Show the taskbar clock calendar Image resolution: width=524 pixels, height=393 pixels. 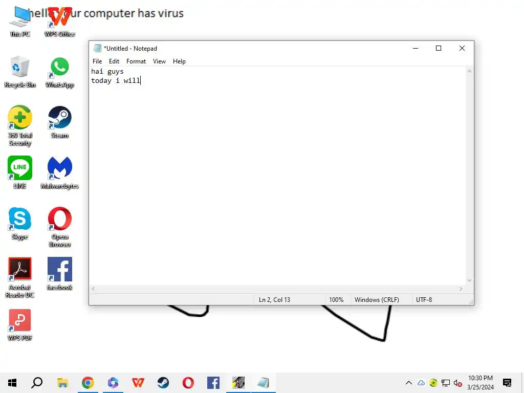[x=480, y=383]
